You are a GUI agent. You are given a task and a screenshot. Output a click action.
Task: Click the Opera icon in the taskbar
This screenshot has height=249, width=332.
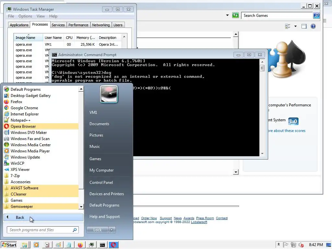[x=113, y=245]
